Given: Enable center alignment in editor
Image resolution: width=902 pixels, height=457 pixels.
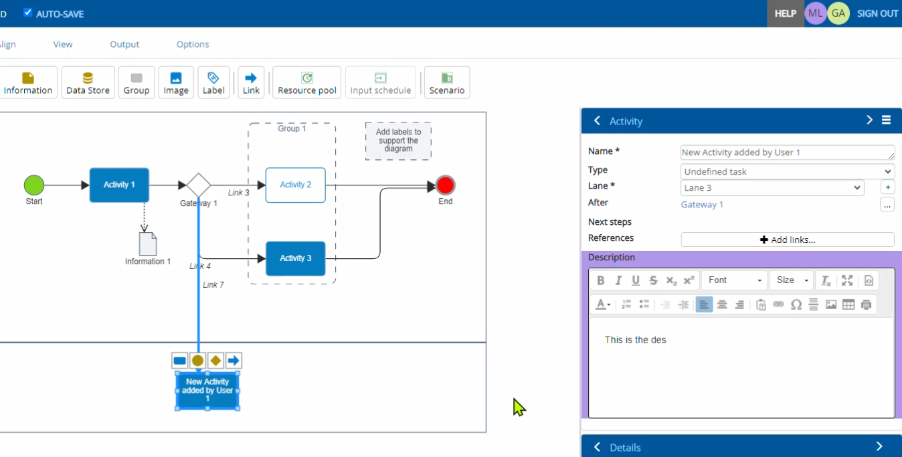Looking at the screenshot, I should tap(722, 304).
